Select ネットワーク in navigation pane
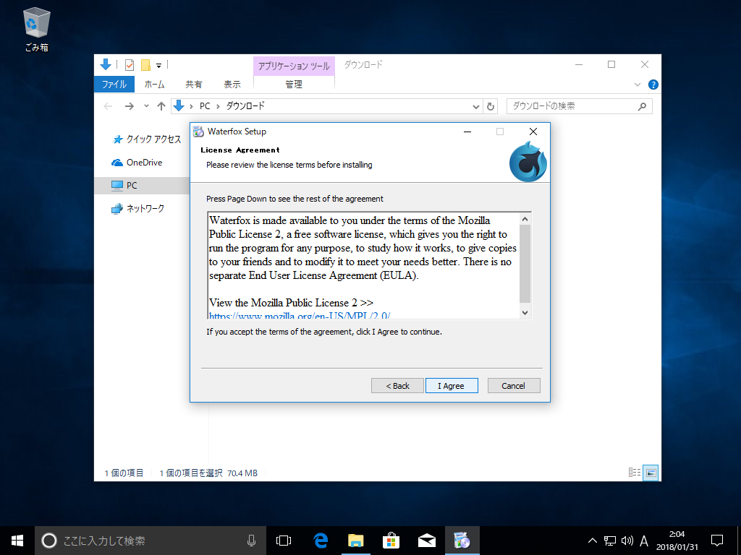Screen dimensions: 741x555 pos(137,209)
